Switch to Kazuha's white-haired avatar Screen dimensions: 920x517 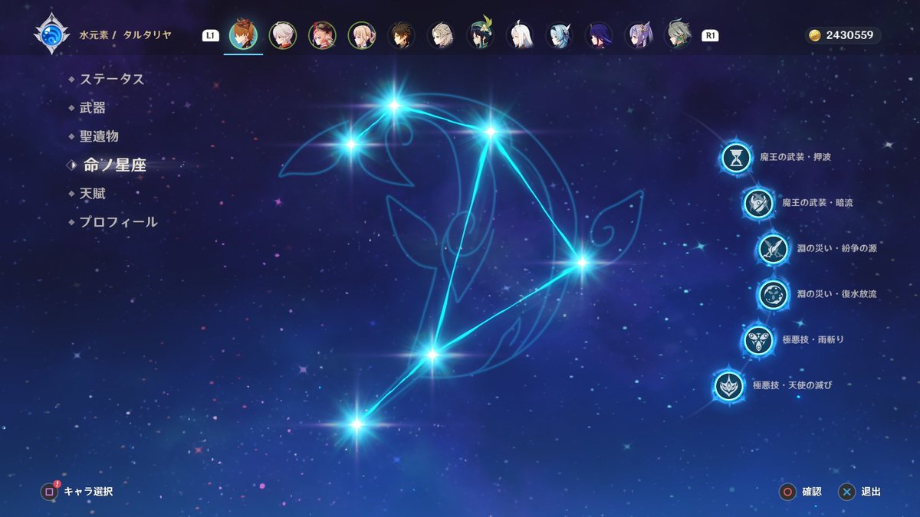click(x=283, y=35)
